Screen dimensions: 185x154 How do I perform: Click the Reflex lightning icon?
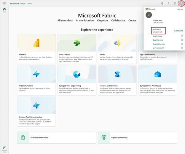(x=117, y=43)
